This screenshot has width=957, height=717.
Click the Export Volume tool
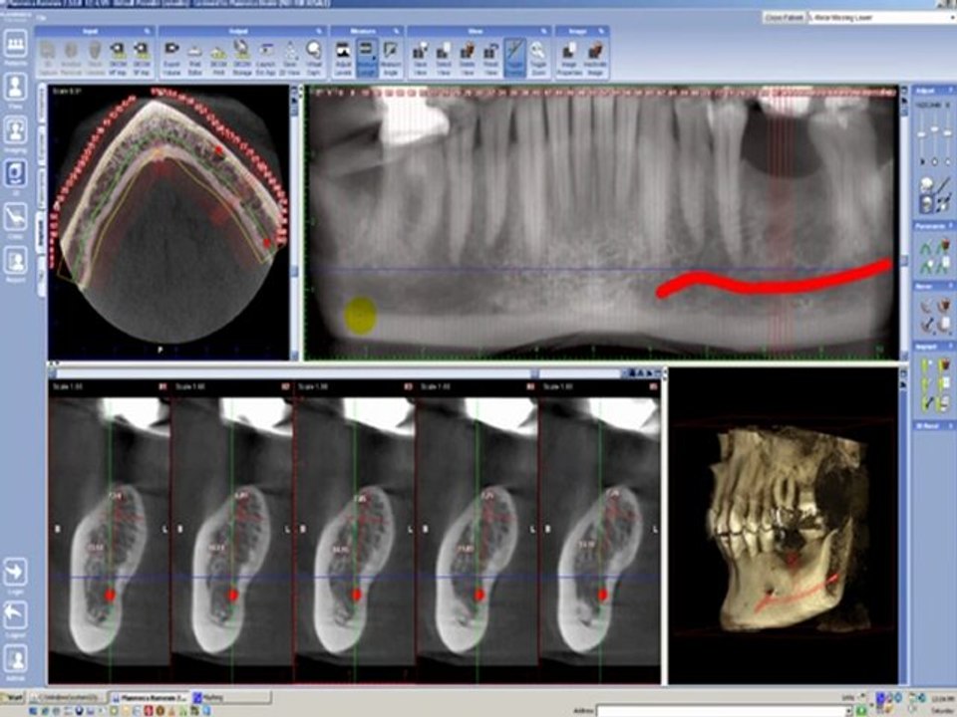[172, 58]
